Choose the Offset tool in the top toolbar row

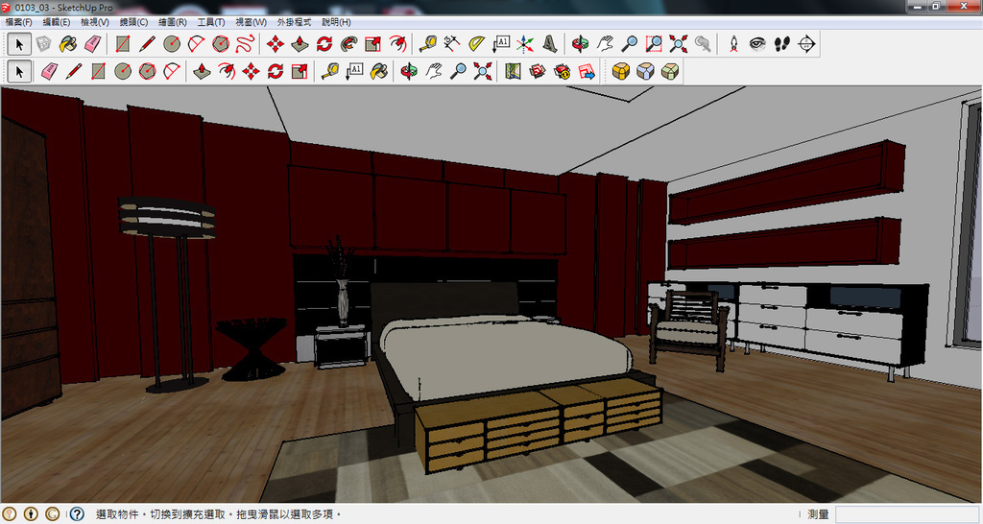point(397,44)
